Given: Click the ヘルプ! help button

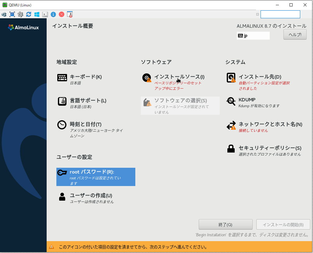Looking at the screenshot, I should click(x=295, y=35).
